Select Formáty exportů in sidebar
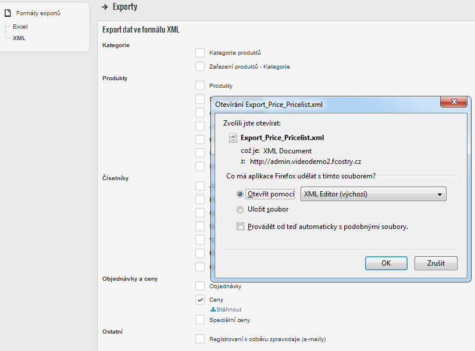Screen dimensions: 475x351 click(38, 13)
